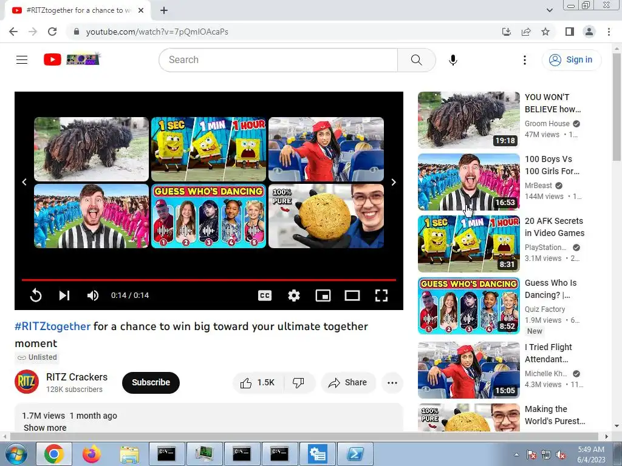Image resolution: width=622 pixels, height=466 pixels.
Task: Click the horizontal scrollbar right arrow
Action: 606,436
